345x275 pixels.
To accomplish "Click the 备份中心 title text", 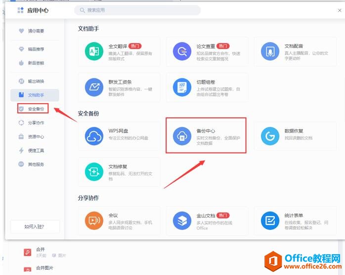I will (x=206, y=131).
